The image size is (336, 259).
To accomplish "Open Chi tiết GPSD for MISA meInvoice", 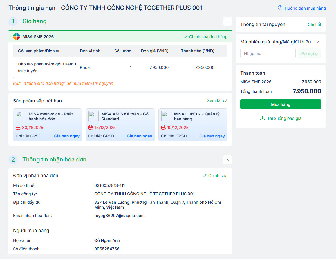I will [x=28, y=136].
